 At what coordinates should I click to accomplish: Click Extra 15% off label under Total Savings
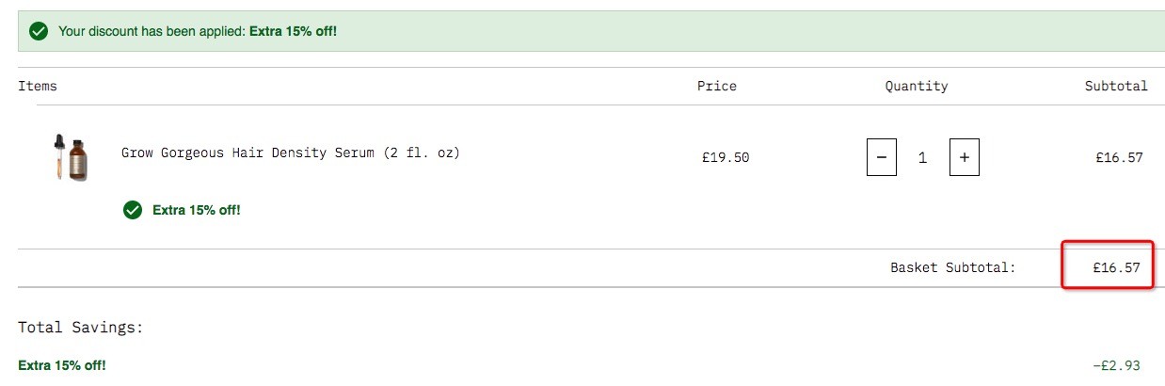[x=62, y=365]
